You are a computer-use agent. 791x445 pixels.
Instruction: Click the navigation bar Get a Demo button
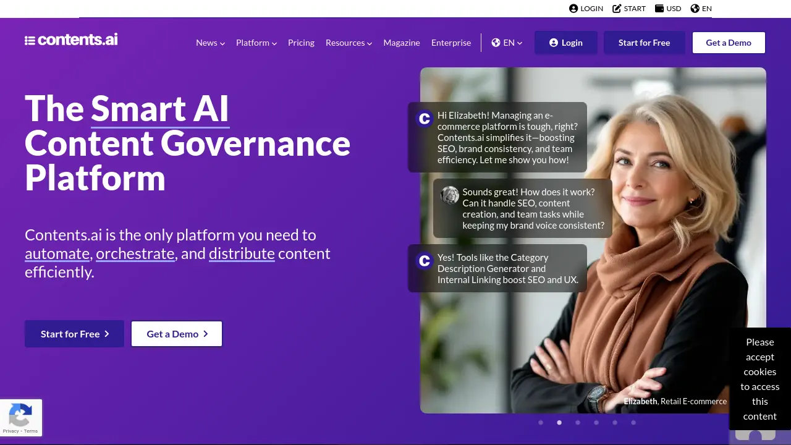[x=729, y=43]
